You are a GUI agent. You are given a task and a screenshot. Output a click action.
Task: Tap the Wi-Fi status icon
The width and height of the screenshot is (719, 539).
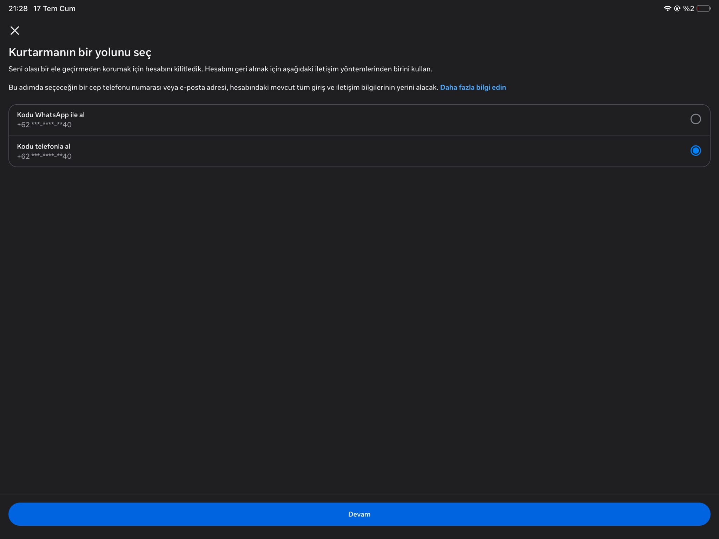(667, 8)
